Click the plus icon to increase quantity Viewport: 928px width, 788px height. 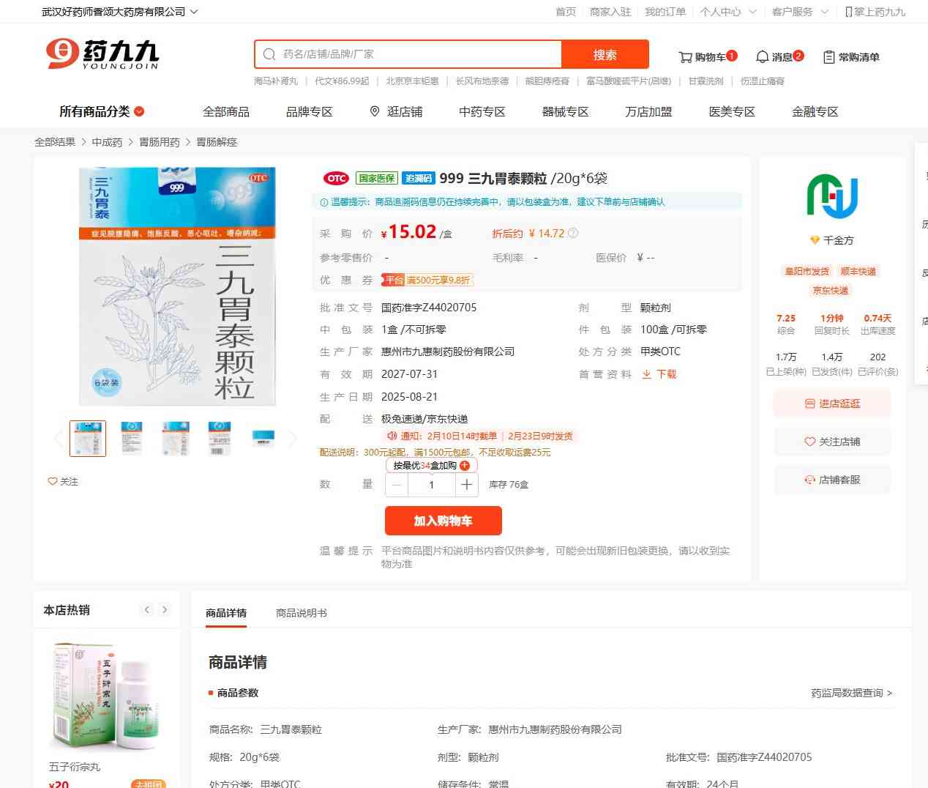(466, 485)
